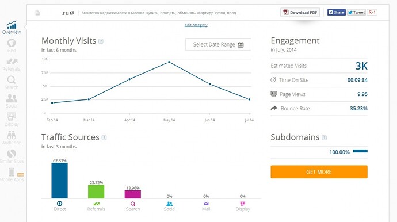
Task: Click the blue Direct traffic bar
Action: pyautogui.click(x=59, y=181)
